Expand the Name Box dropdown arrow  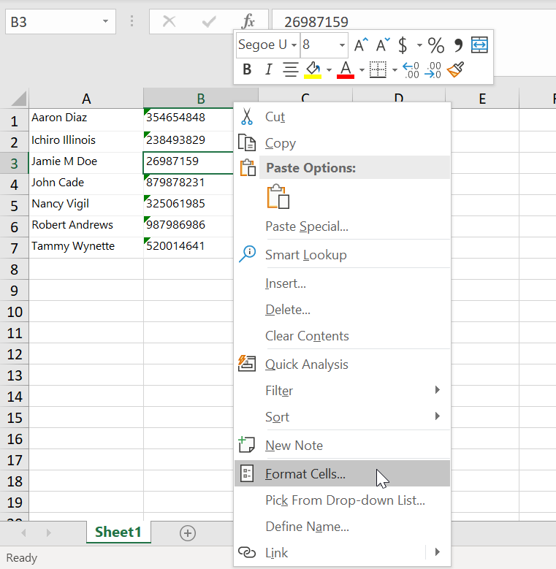coord(107,22)
